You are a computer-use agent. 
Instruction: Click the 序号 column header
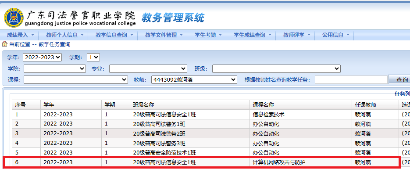(x=26, y=104)
